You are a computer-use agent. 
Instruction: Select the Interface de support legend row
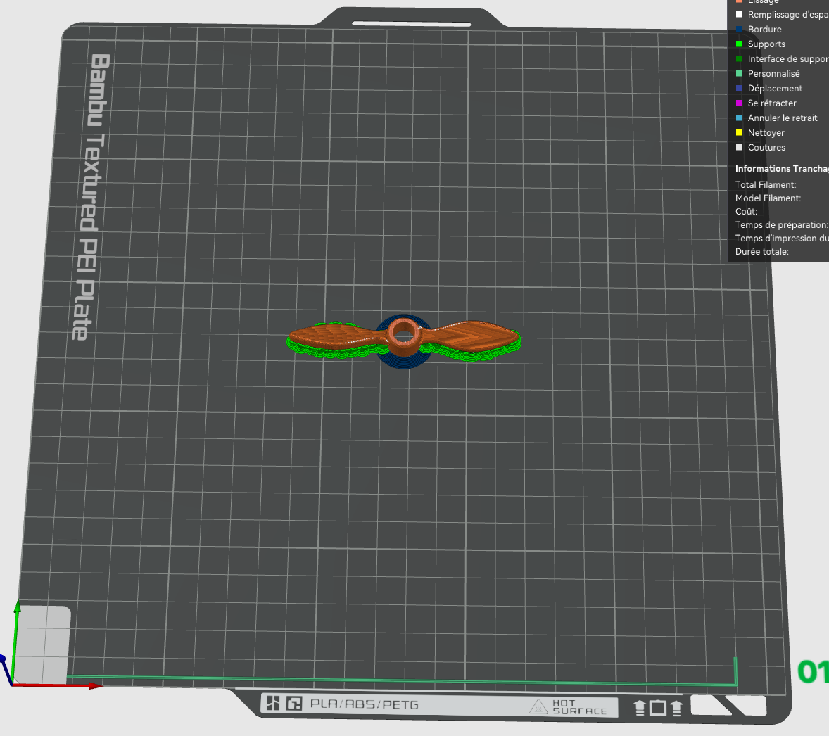[782, 58]
